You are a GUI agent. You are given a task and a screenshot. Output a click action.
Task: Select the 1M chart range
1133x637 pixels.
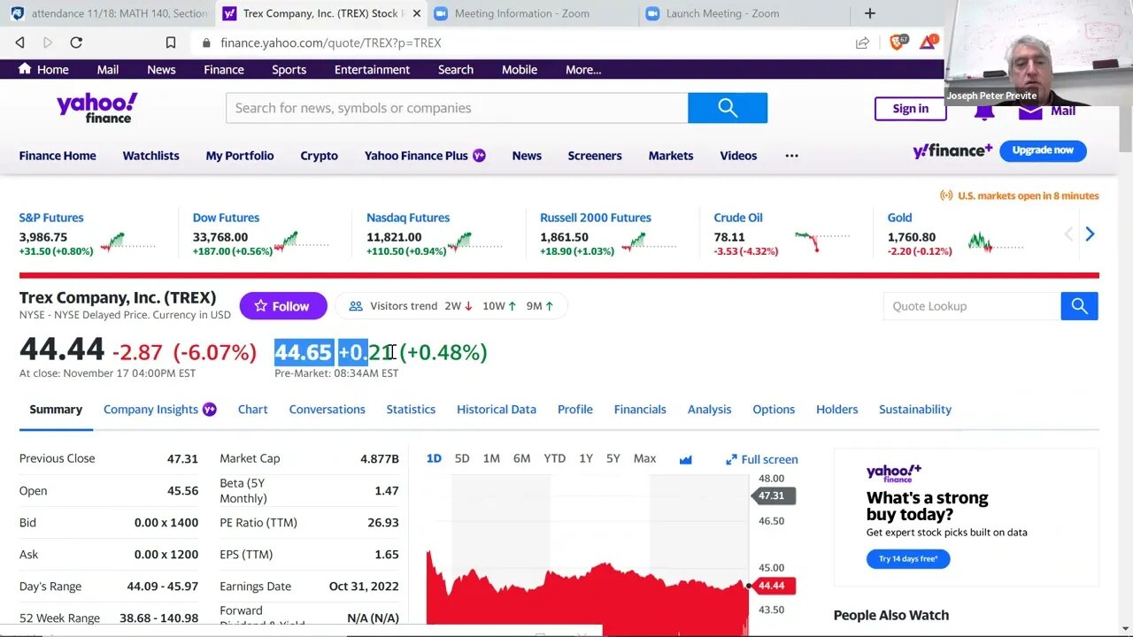pos(491,458)
